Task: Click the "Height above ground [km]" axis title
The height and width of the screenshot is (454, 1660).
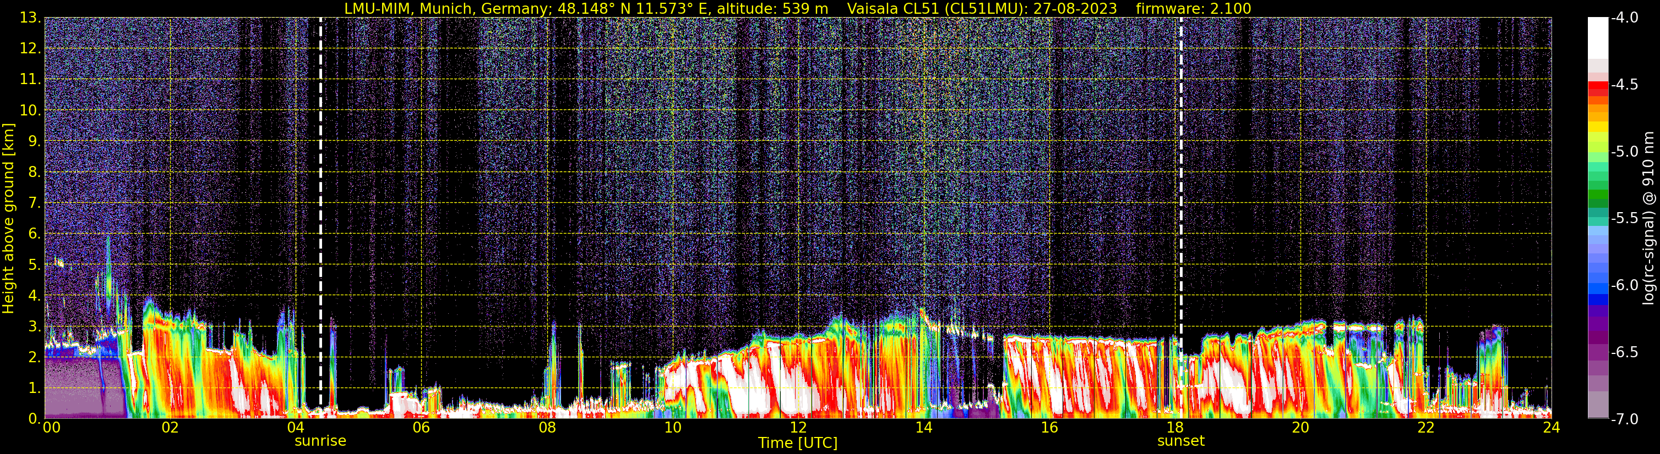Action: click(8, 219)
